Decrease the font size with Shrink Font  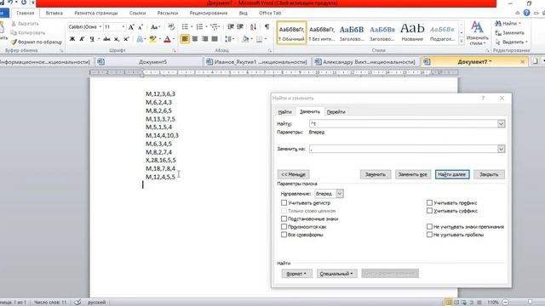coord(141,26)
